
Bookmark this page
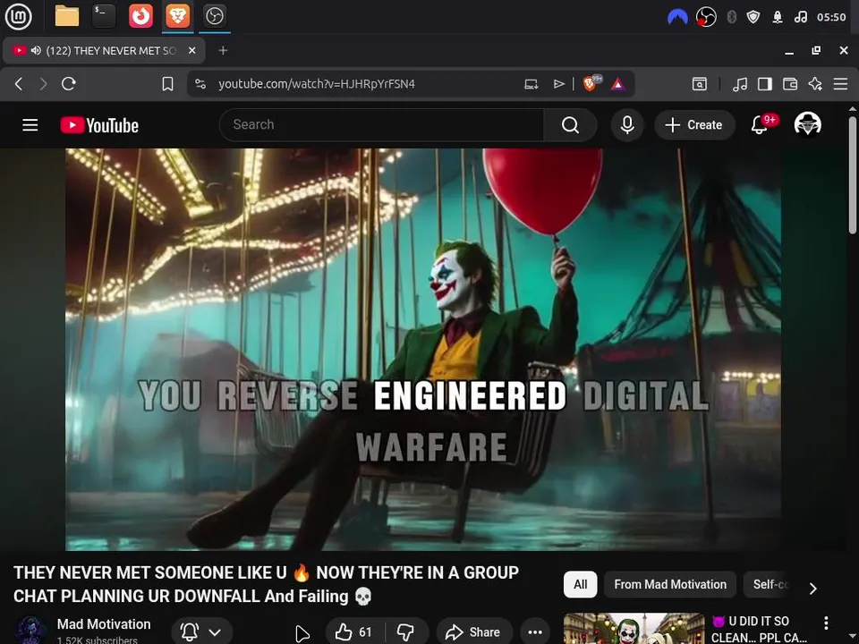(x=167, y=84)
